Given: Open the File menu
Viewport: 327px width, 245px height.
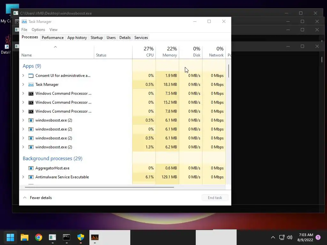Looking at the screenshot, I should [24, 30].
